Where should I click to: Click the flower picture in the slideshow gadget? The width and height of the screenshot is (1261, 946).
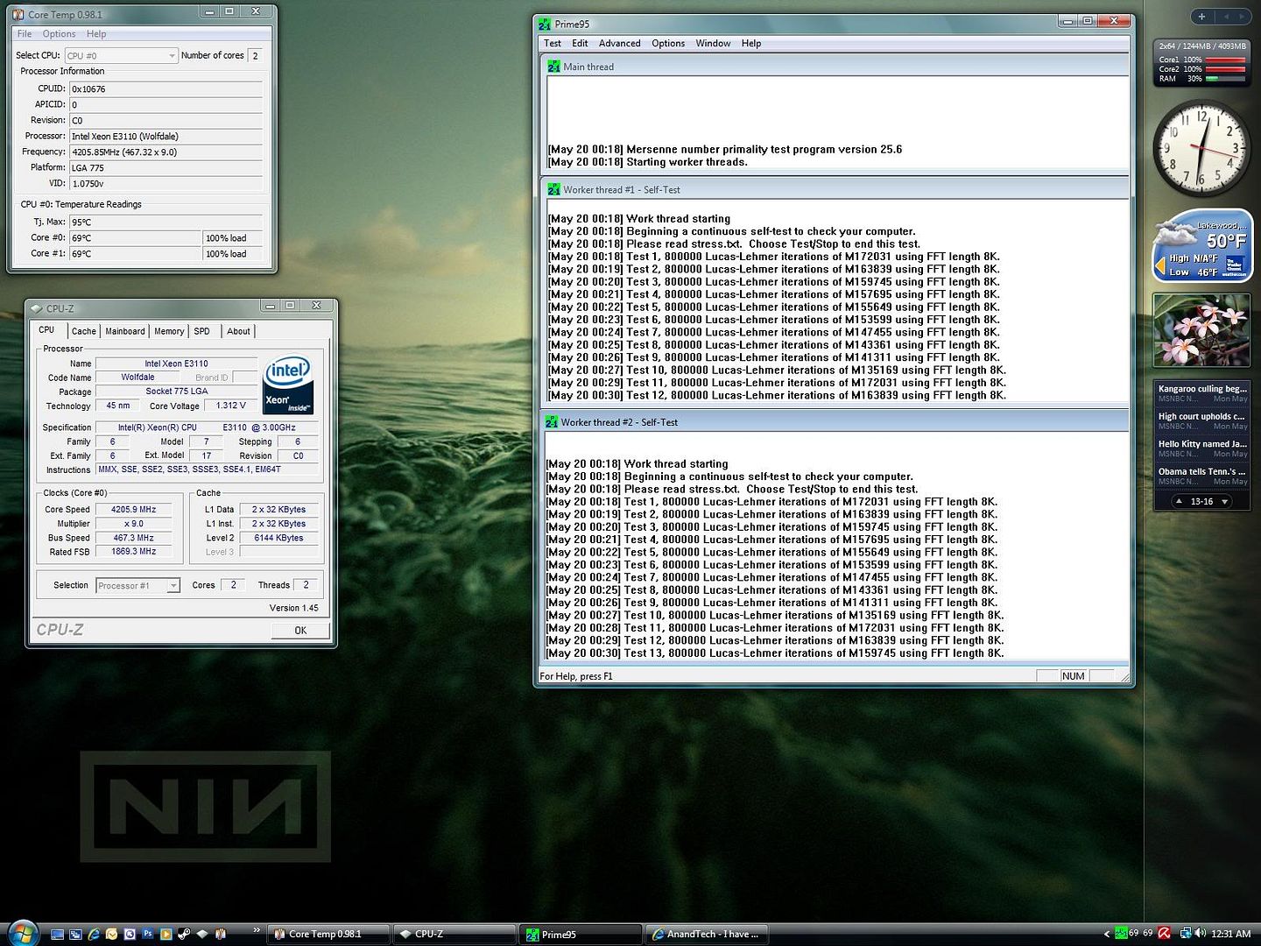tap(1201, 330)
